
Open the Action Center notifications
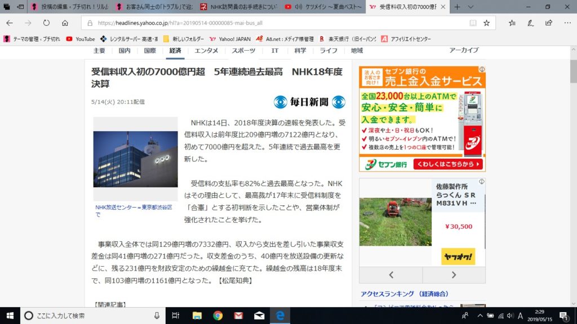point(563,316)
